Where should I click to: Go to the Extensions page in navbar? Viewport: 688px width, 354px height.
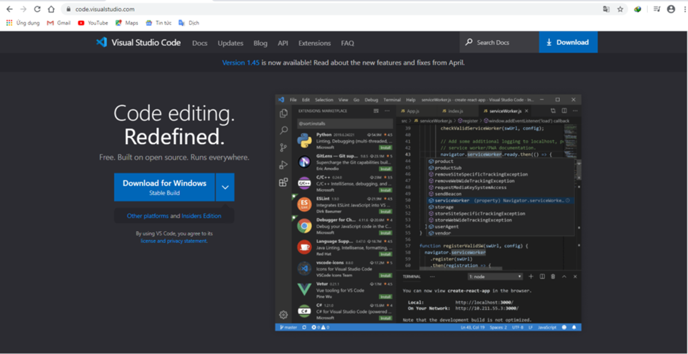pyautogui.click(x=315, y=43)
